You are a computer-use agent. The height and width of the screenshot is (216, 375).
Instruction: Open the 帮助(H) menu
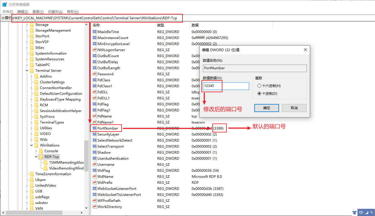pos(73,11)
